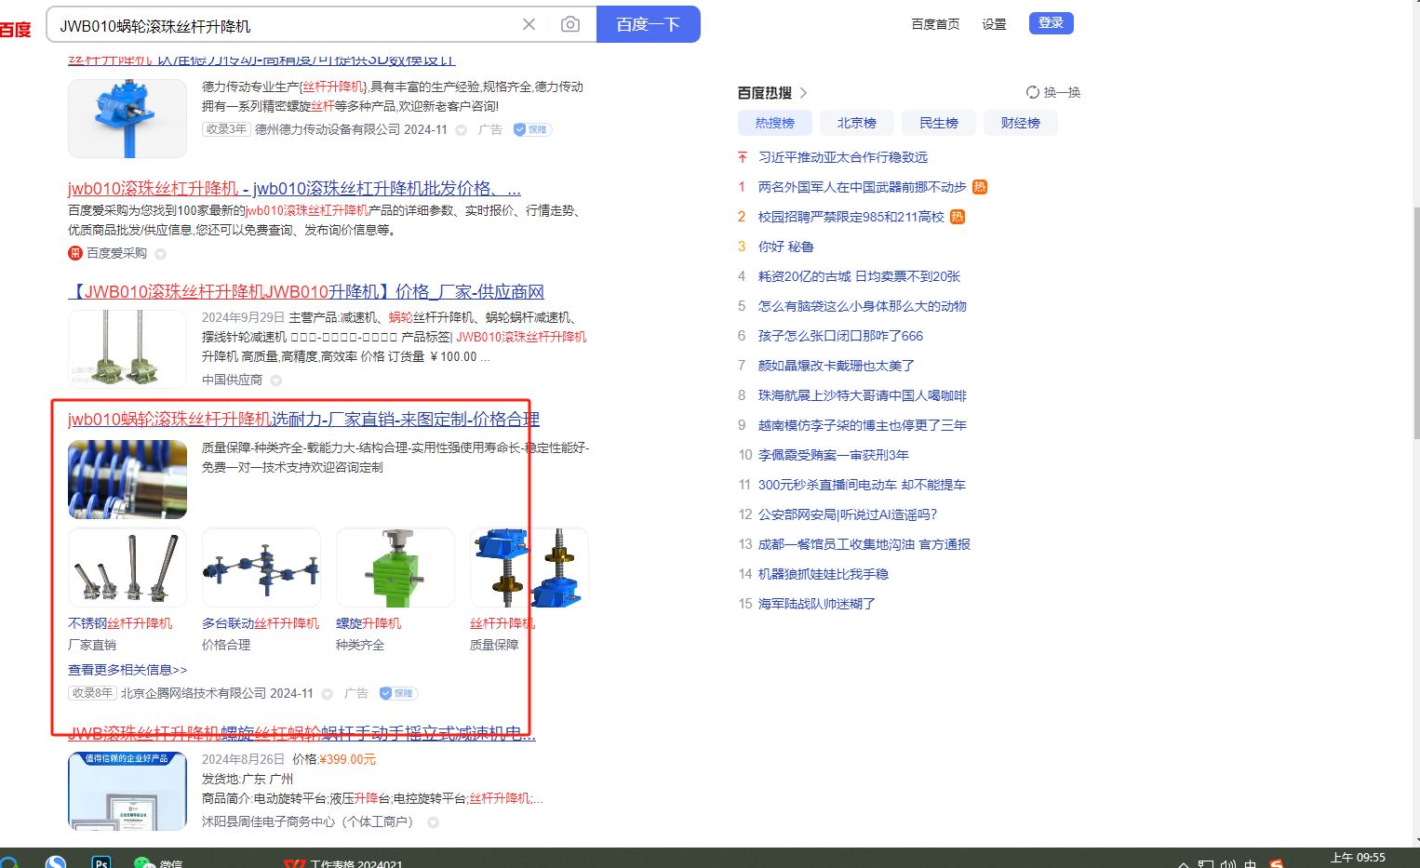Screen dimensions: 1420x868
Task: Open result jwb010滚珠丝杠升降机批发价格
Action: 294,189
